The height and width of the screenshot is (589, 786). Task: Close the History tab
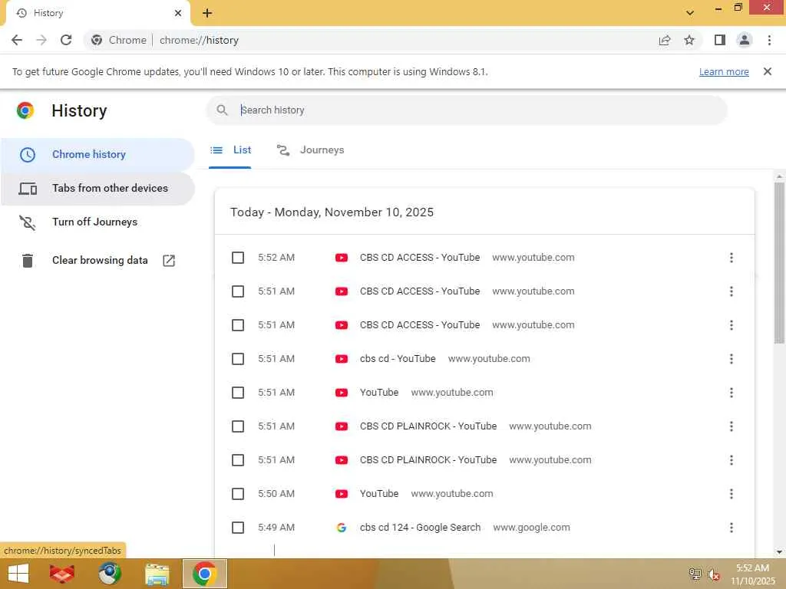tap(178, 13)
